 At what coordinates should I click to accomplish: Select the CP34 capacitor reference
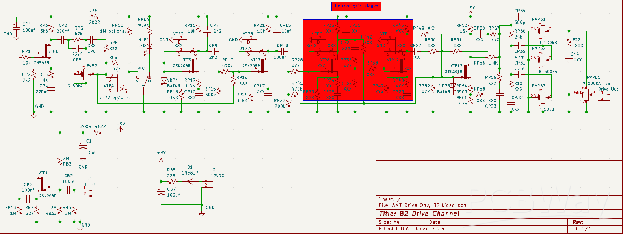(x=520, y=11)
